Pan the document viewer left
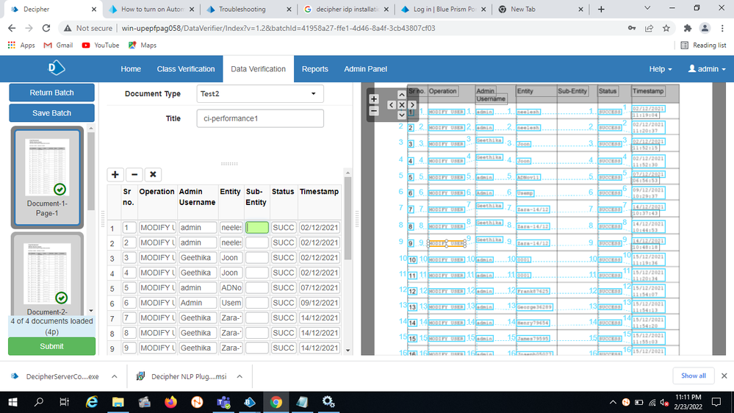The width and height of the screenshot is (734, 413). pos(392,105)
